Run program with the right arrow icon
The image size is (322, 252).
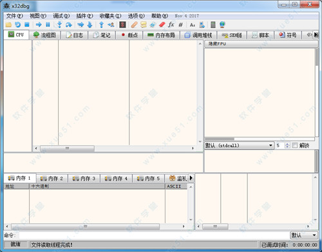point(39,24)
